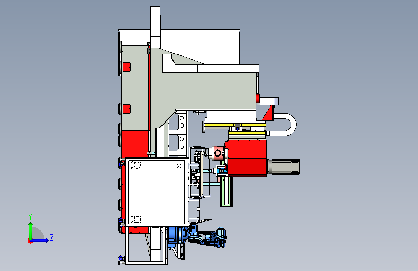Select the blue robot arm at the model's base

197,236
